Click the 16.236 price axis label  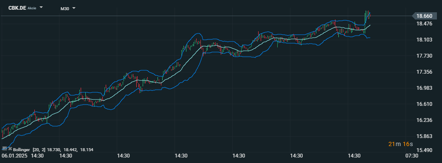[424, 120]
